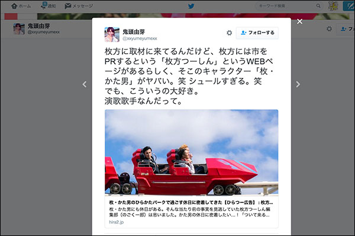Image resolution: width=355 pixels, height=236 pixels.
Task: Open メッセージ envelope icon
Action: tap(67, 6)
